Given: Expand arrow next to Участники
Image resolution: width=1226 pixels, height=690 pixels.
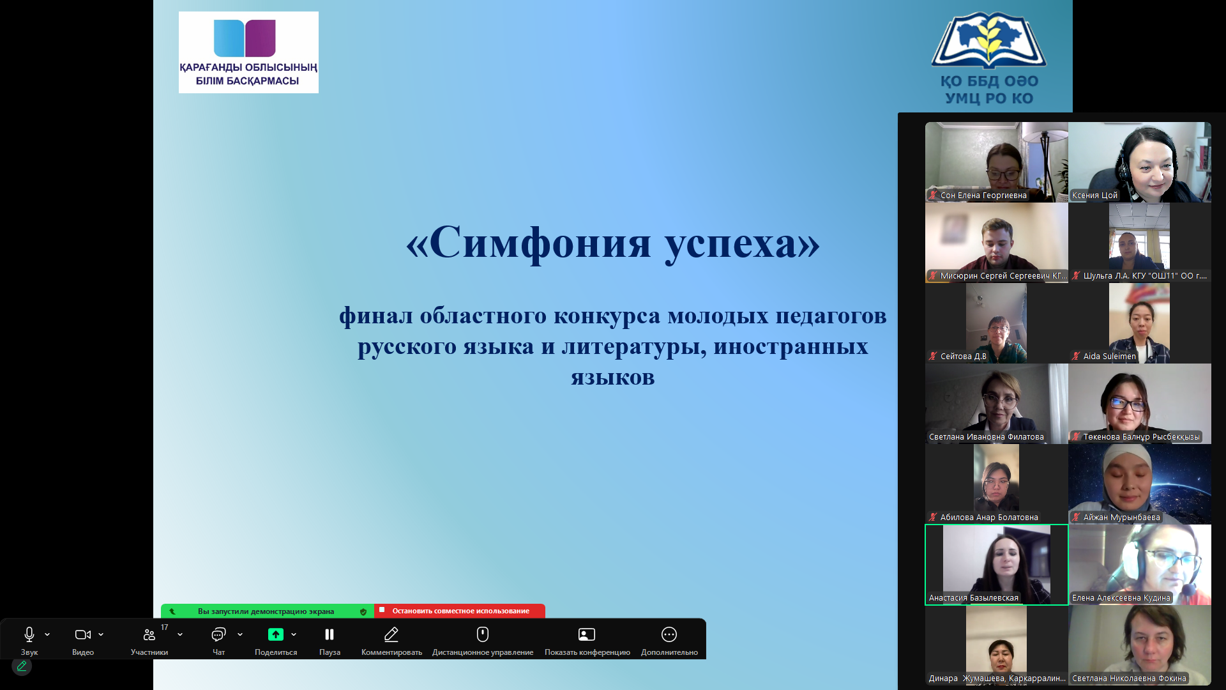Looking at the screenshot, I should click(x=180, y=634).
